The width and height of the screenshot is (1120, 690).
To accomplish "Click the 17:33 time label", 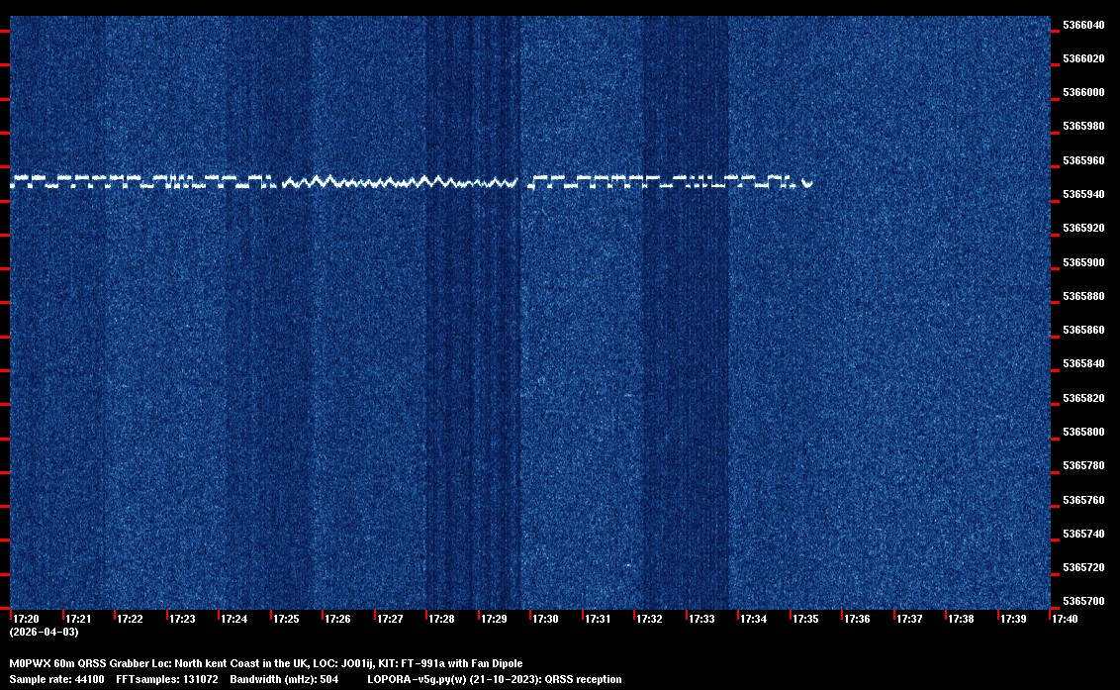I will 701,619.
